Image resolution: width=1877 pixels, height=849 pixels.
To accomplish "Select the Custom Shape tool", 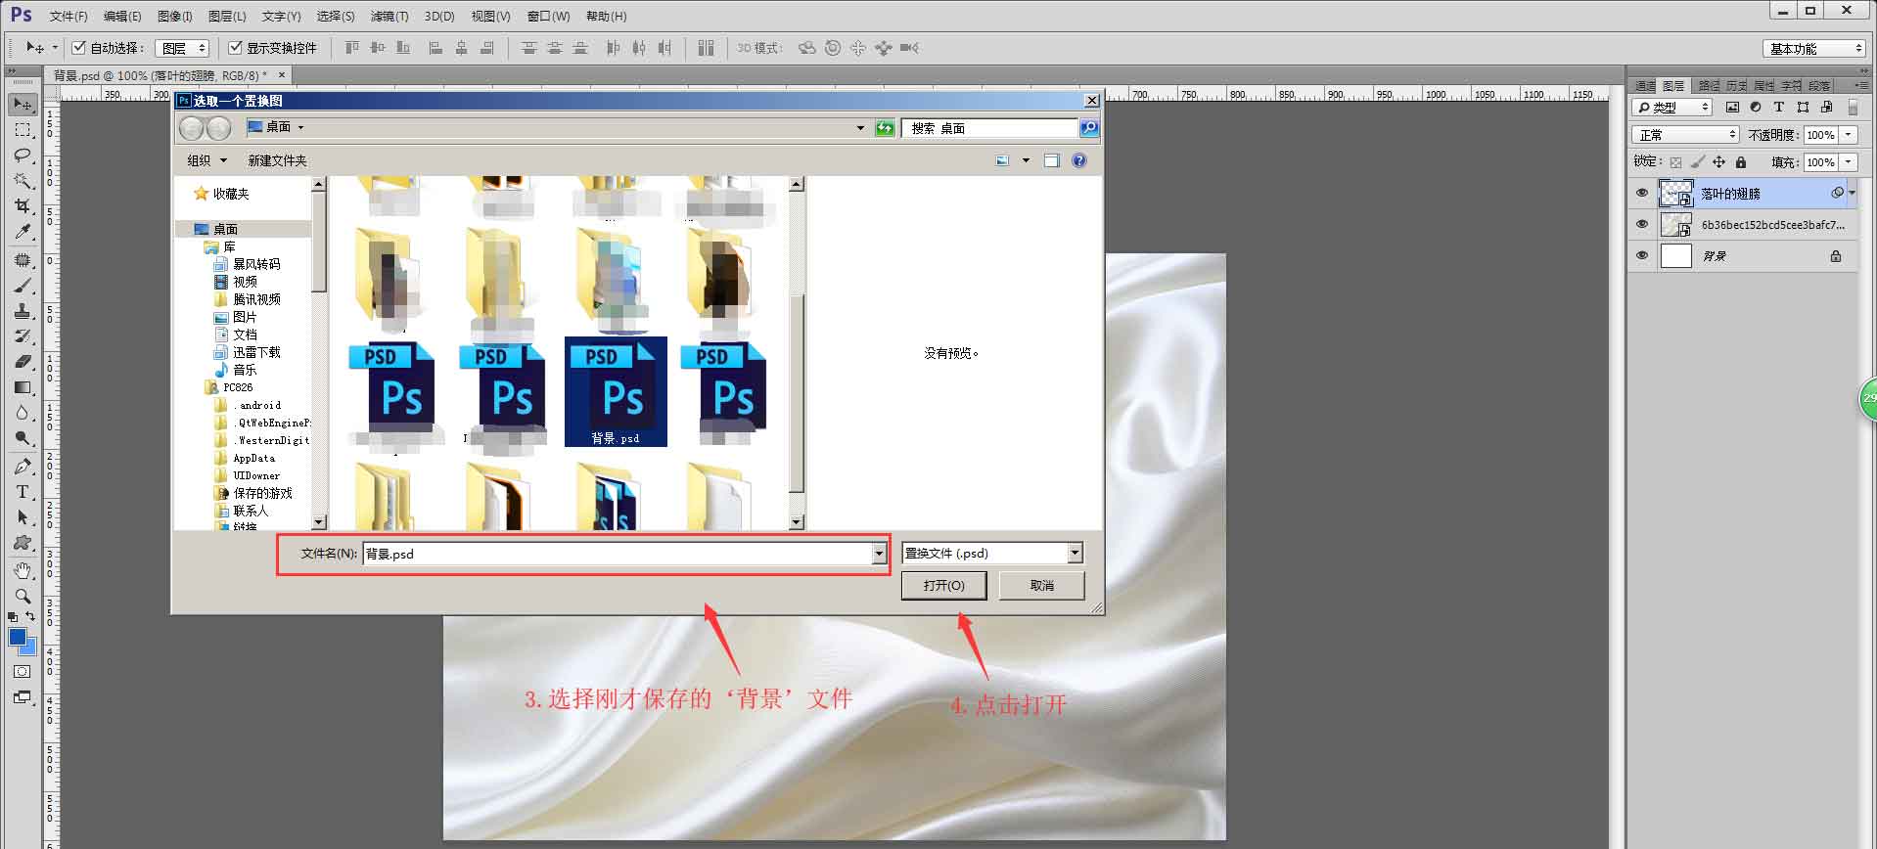I will point(23,543).
